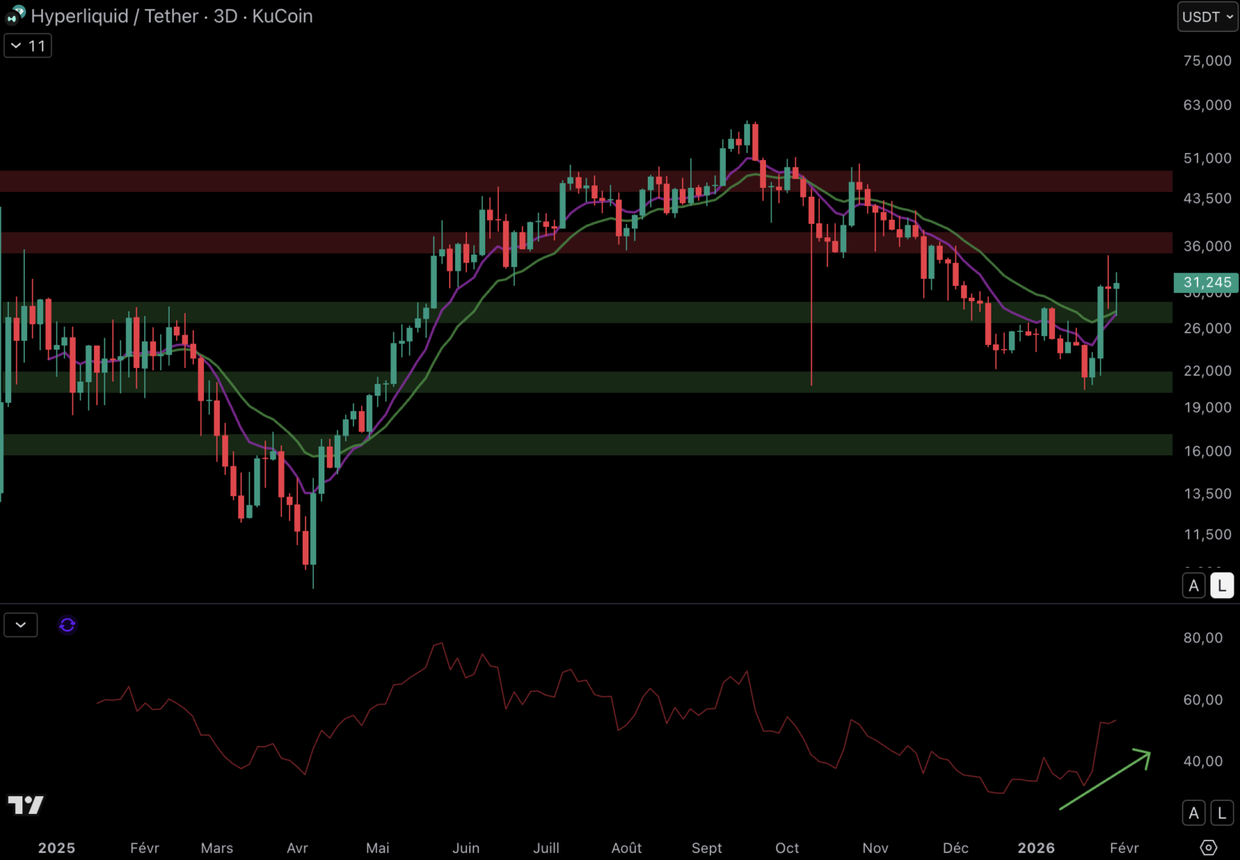Viewport: 1240px width, 860px height.
Task: Click the 63,000 level on price axis
Action: tap(1207, 105)
